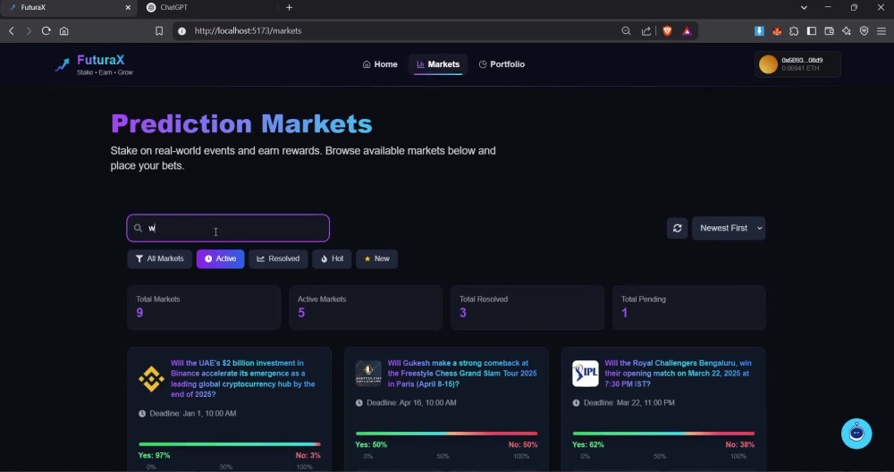Click the IPL logo on Royal Challengers card
The height and width of the screenshot is (472, 894).
click(x=586, y=374)
